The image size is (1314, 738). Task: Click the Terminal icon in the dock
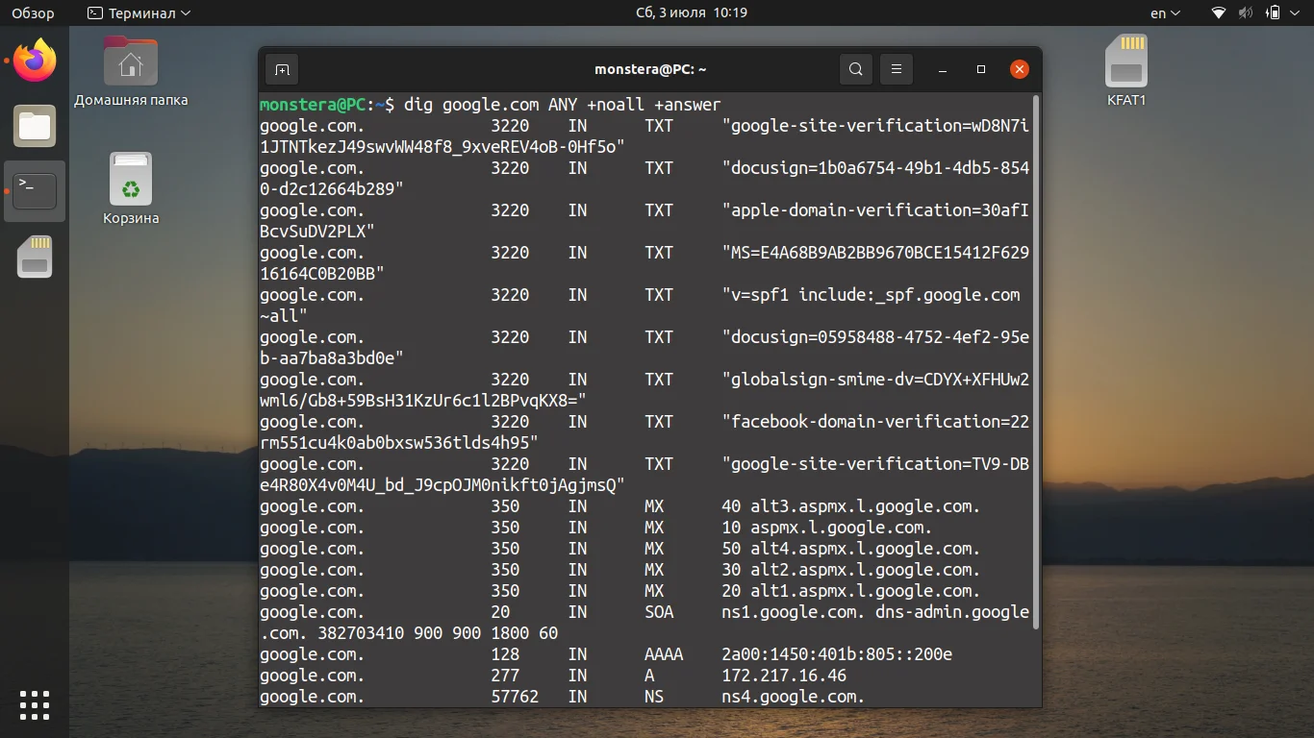coord(35,191)
